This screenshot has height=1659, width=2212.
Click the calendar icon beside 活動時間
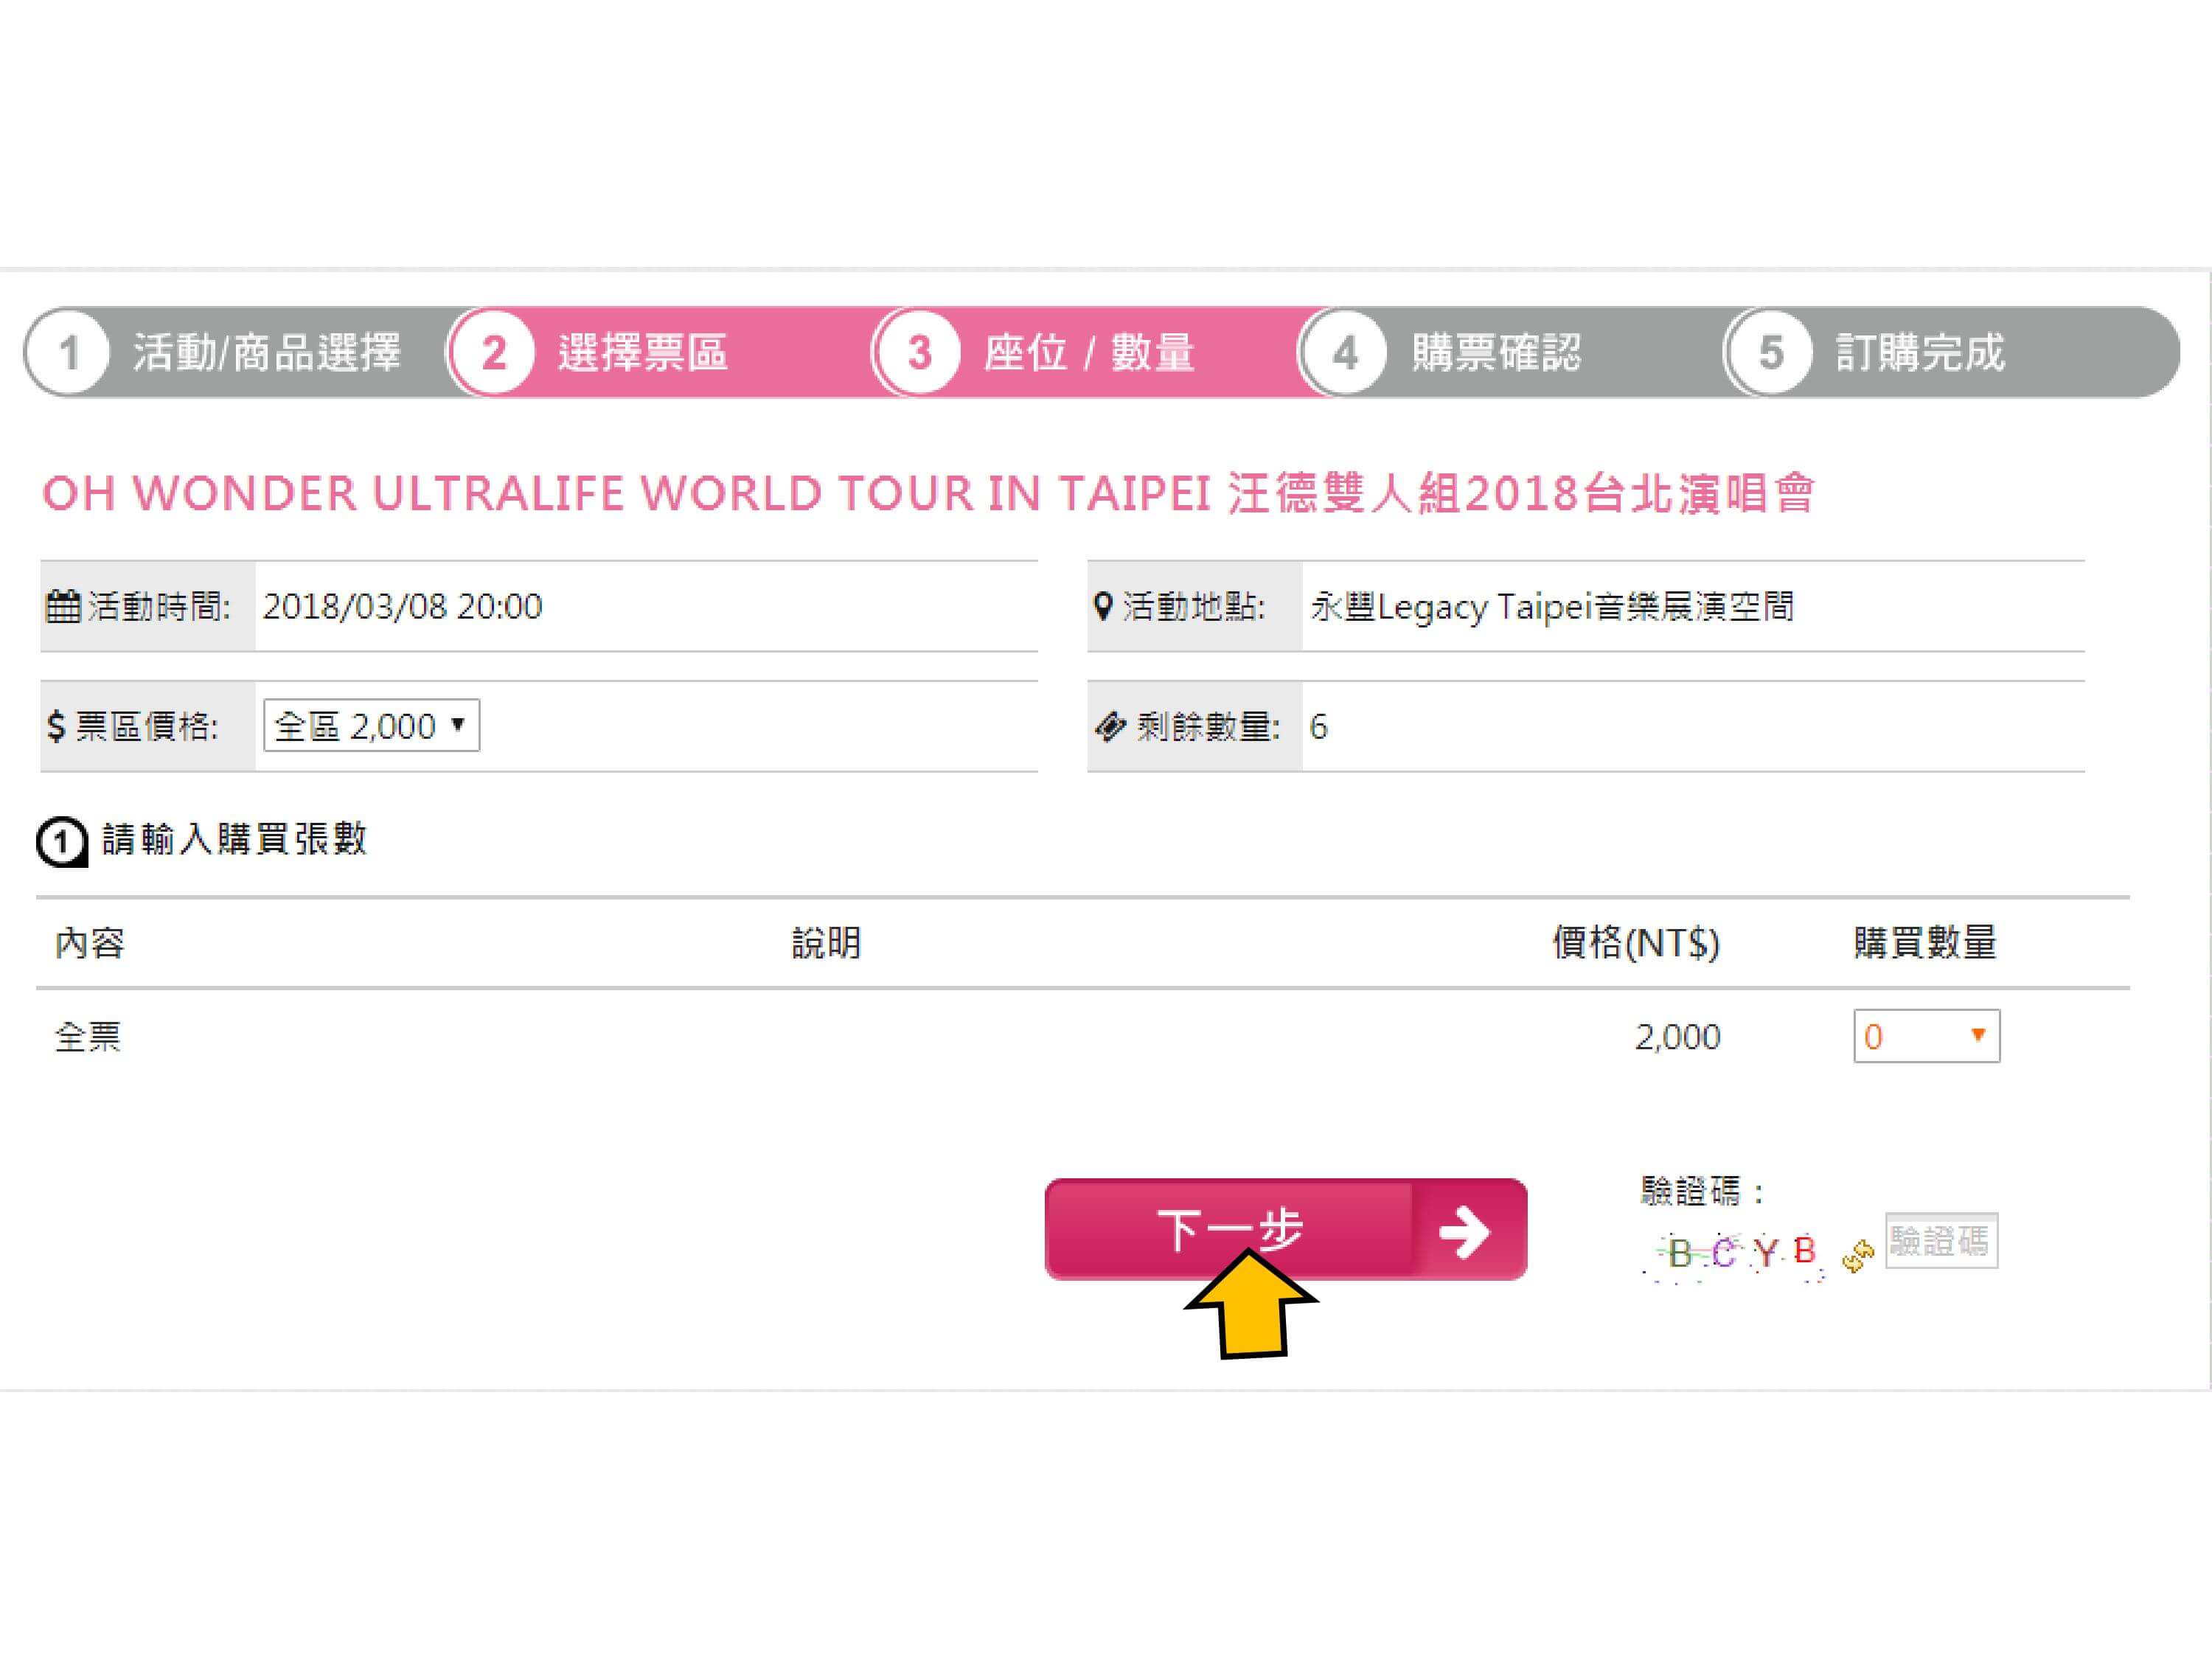[x=63, y=606]
